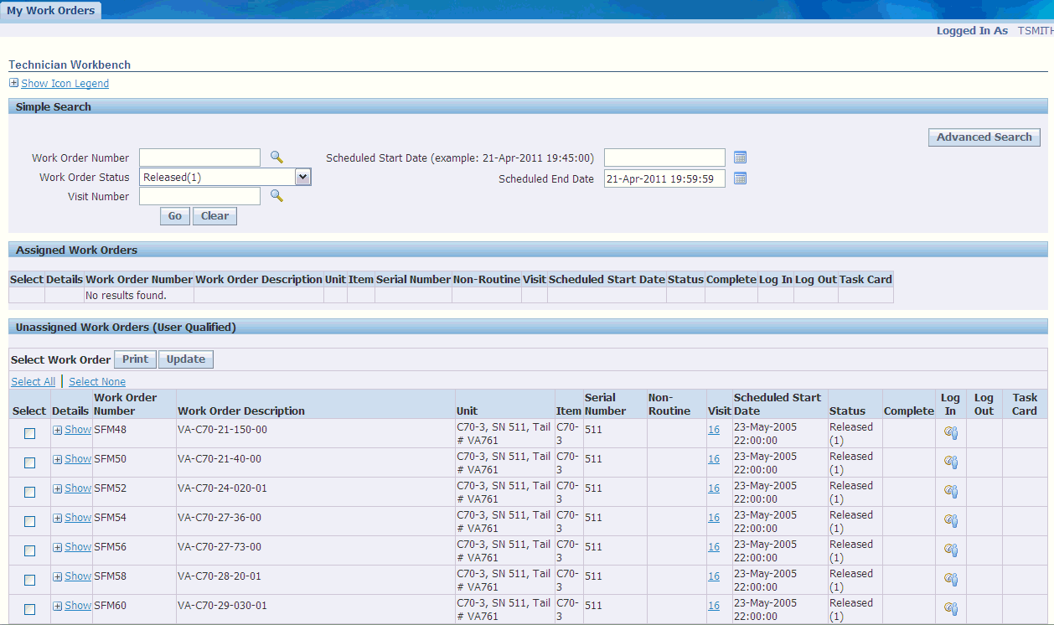Open visit 16 link for SFM52

pos(714,488)
